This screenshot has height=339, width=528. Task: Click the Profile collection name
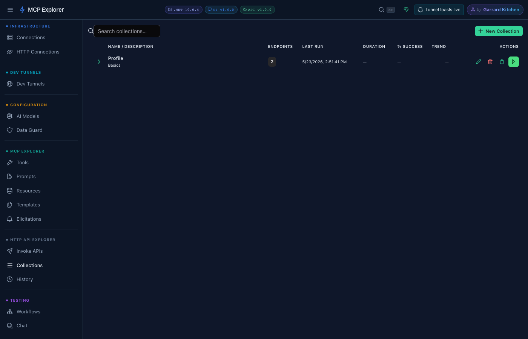(115, 58)
